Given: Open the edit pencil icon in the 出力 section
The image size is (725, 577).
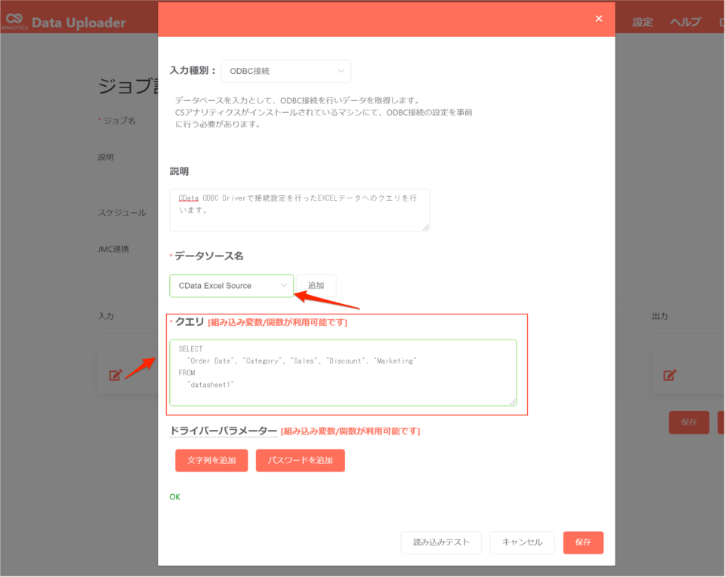Looking at the screenshot, I should coord(669,374).
